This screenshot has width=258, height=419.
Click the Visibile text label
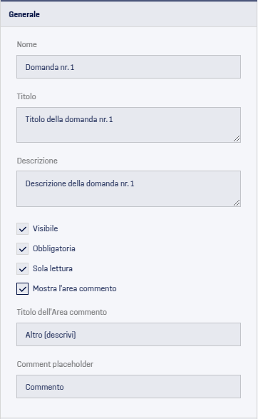pos(46,228)
